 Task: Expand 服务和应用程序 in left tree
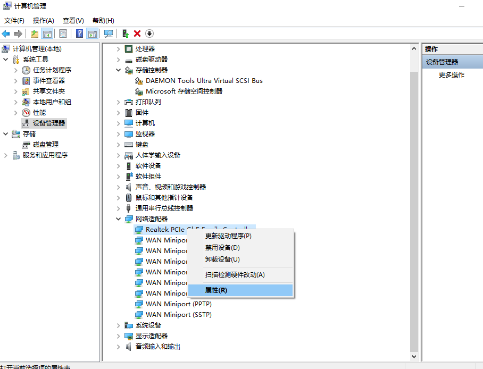point(6,155)
